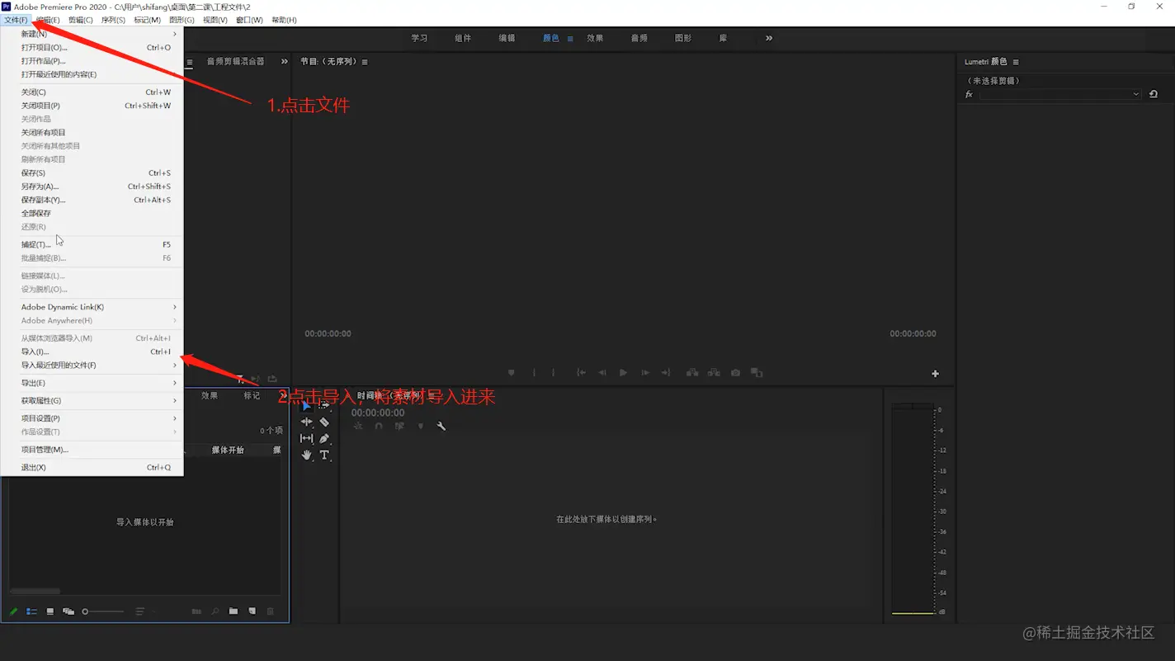Viewport: 1175px width, 661px height.
Task: Click the trash Clear icon in Project panel
Action: click(x=271, y=611)
